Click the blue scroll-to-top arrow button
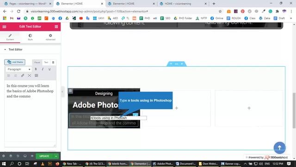Screen dimensions: 296x167 tap(279, 148)
